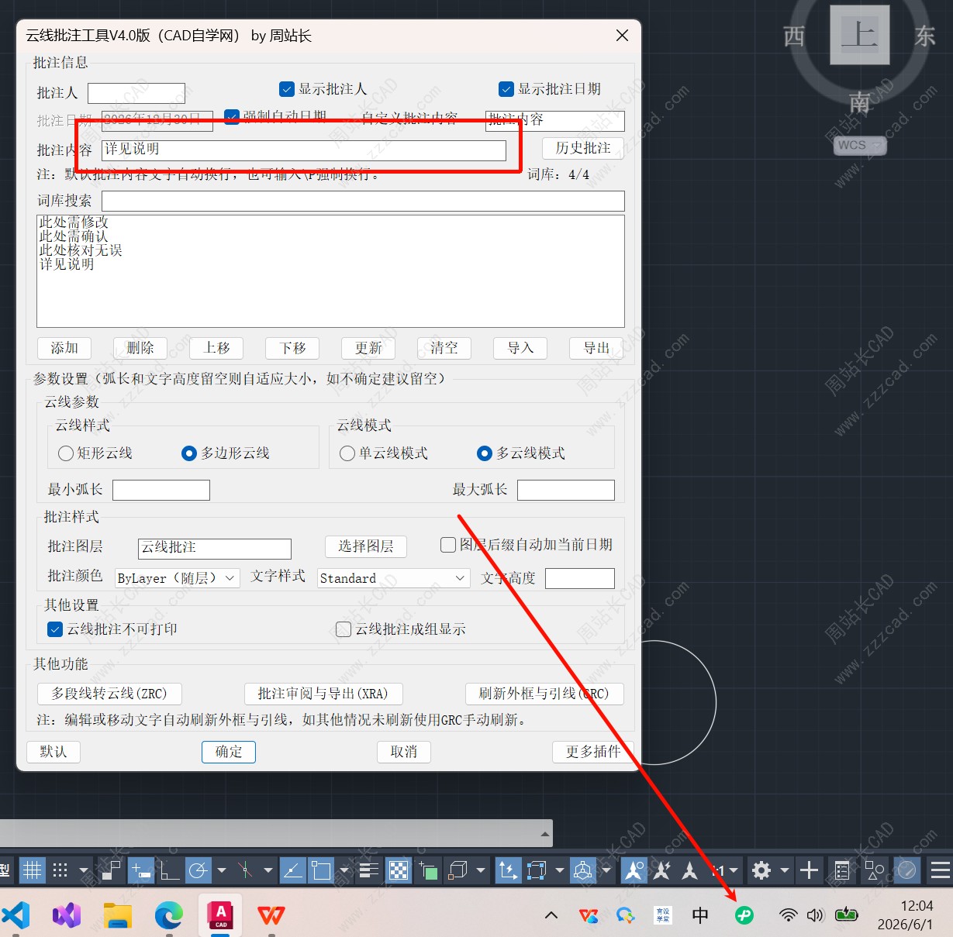Select 矩形云线 radio button

point(66,453)
